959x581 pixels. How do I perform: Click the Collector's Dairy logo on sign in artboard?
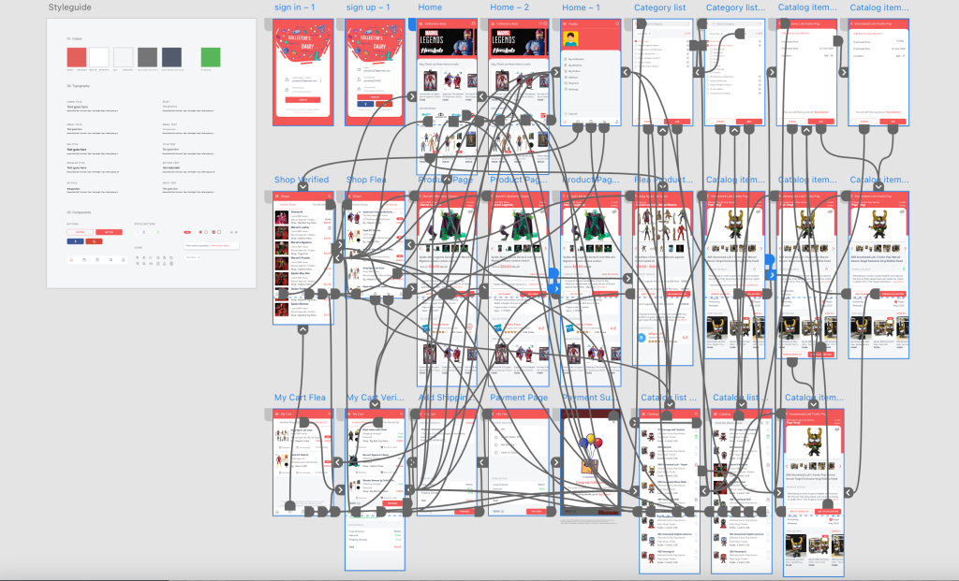302,43
